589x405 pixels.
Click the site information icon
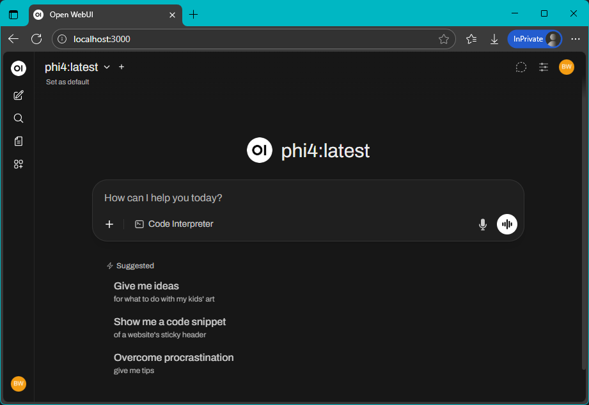62,39
